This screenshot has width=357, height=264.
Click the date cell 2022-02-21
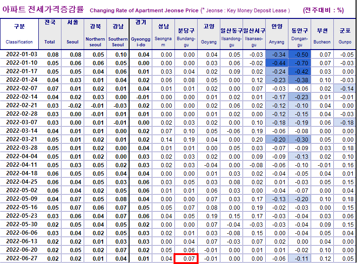[x=22, y=105]
